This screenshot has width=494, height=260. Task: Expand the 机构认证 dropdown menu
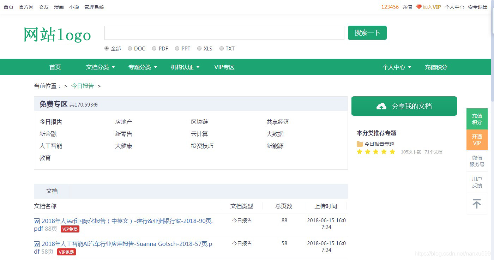[185, 67]
